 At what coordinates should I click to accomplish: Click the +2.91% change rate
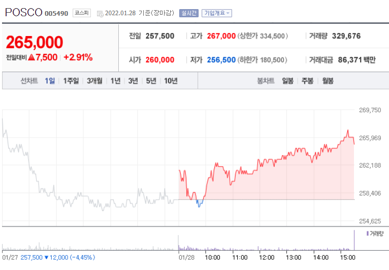point(78,57)
